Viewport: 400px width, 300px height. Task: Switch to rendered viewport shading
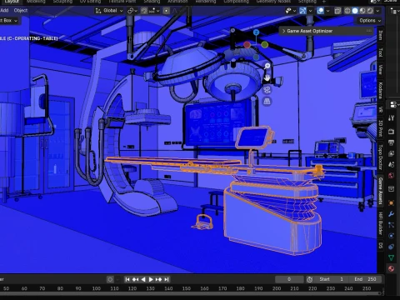[370, 11]
